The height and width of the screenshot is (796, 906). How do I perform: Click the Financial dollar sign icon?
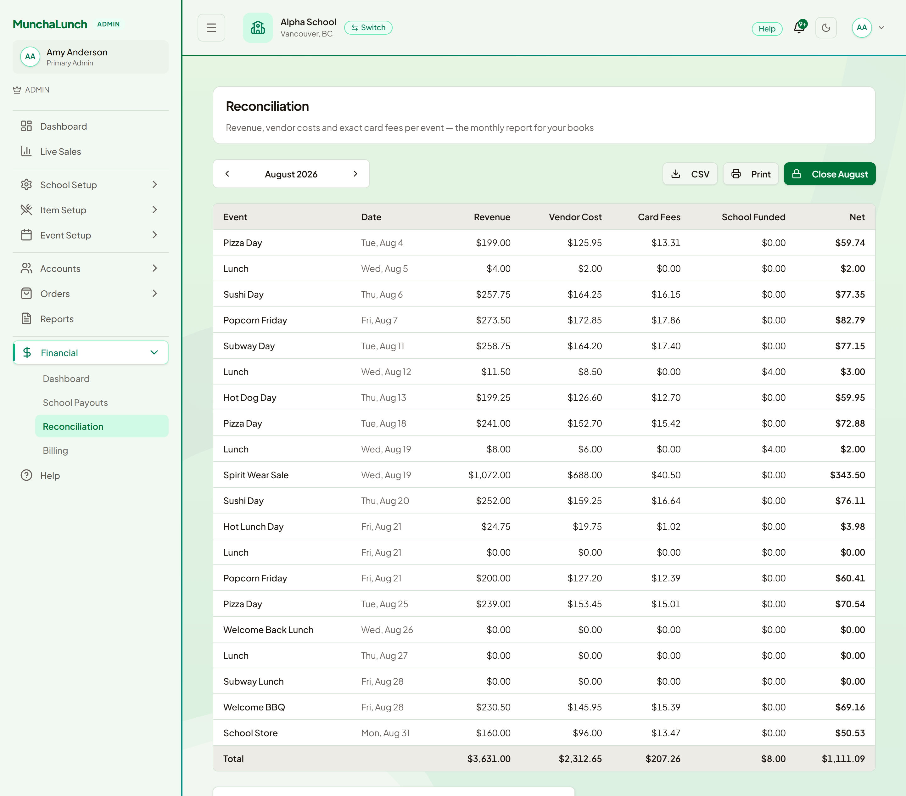pyautogui.click(x=27, y=352)
